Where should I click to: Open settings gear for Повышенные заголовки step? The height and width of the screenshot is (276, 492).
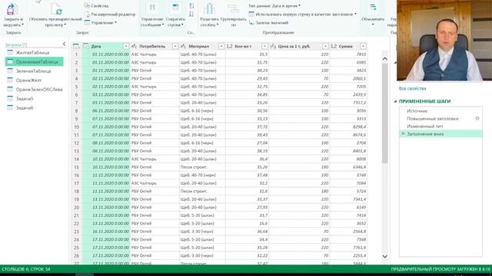pos(477,118)
